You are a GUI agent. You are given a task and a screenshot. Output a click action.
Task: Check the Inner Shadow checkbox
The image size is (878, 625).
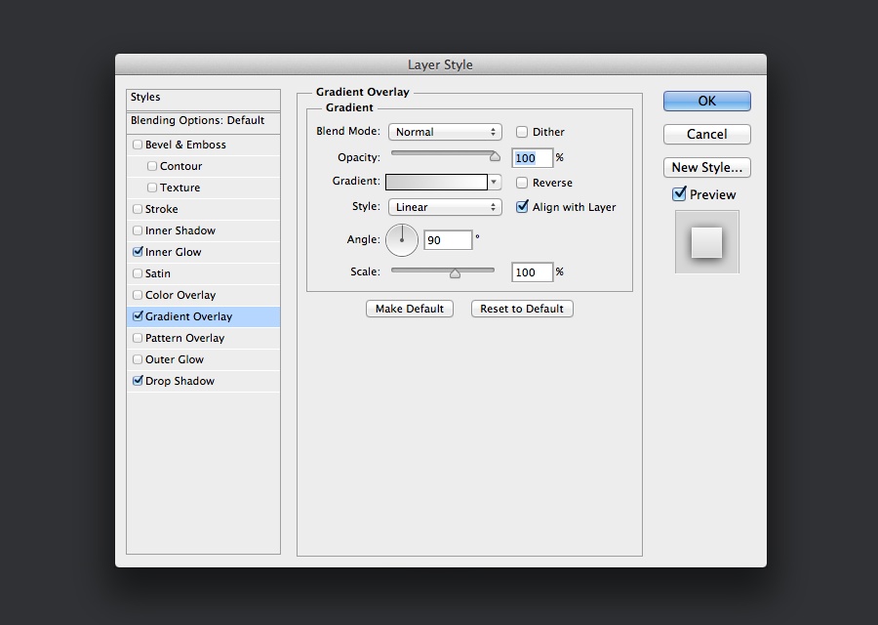[x=138, y=230]
